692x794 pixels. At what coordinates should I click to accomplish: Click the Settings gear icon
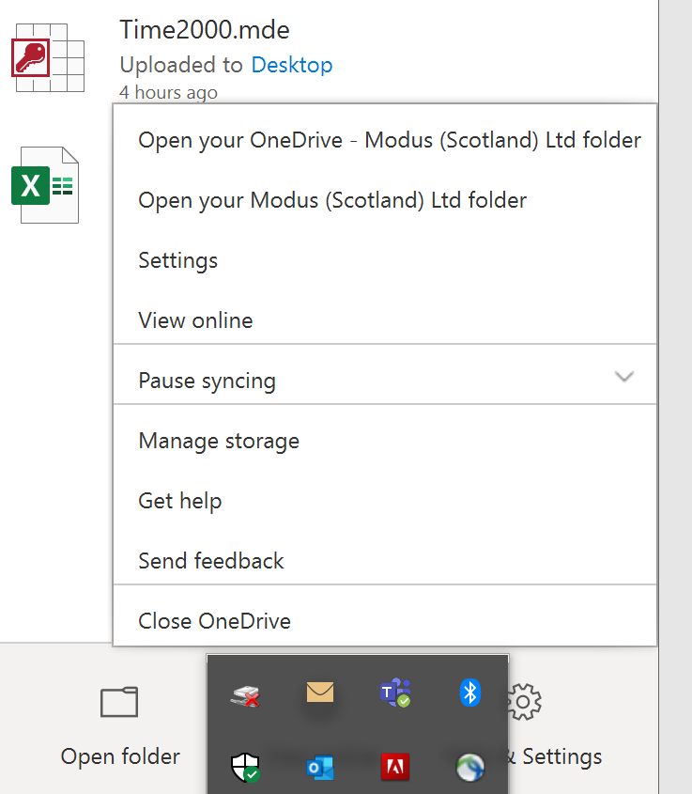pyautogui.click(x=525, y=702)
